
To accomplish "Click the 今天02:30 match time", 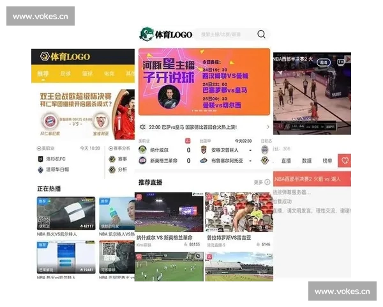I will (x=243, y=141).
